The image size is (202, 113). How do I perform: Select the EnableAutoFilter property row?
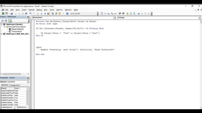tap(14, 95)
